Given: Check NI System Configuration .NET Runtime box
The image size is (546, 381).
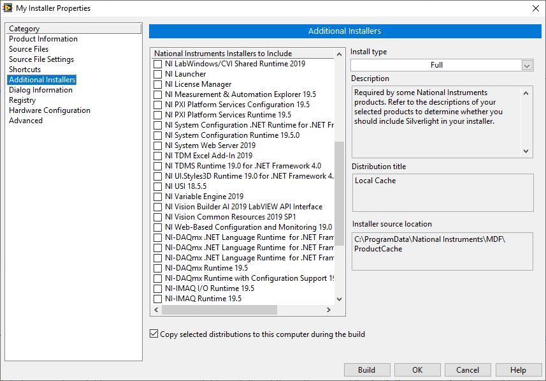Looking at the screenshot, I should [158, 125].
